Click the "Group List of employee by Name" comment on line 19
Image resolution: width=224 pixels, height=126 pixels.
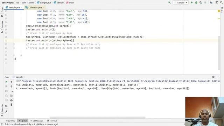pyautogui.click(x=49, y=33)
